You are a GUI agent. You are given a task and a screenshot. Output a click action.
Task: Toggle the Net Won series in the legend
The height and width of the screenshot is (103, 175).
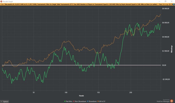tap(68, 101)
